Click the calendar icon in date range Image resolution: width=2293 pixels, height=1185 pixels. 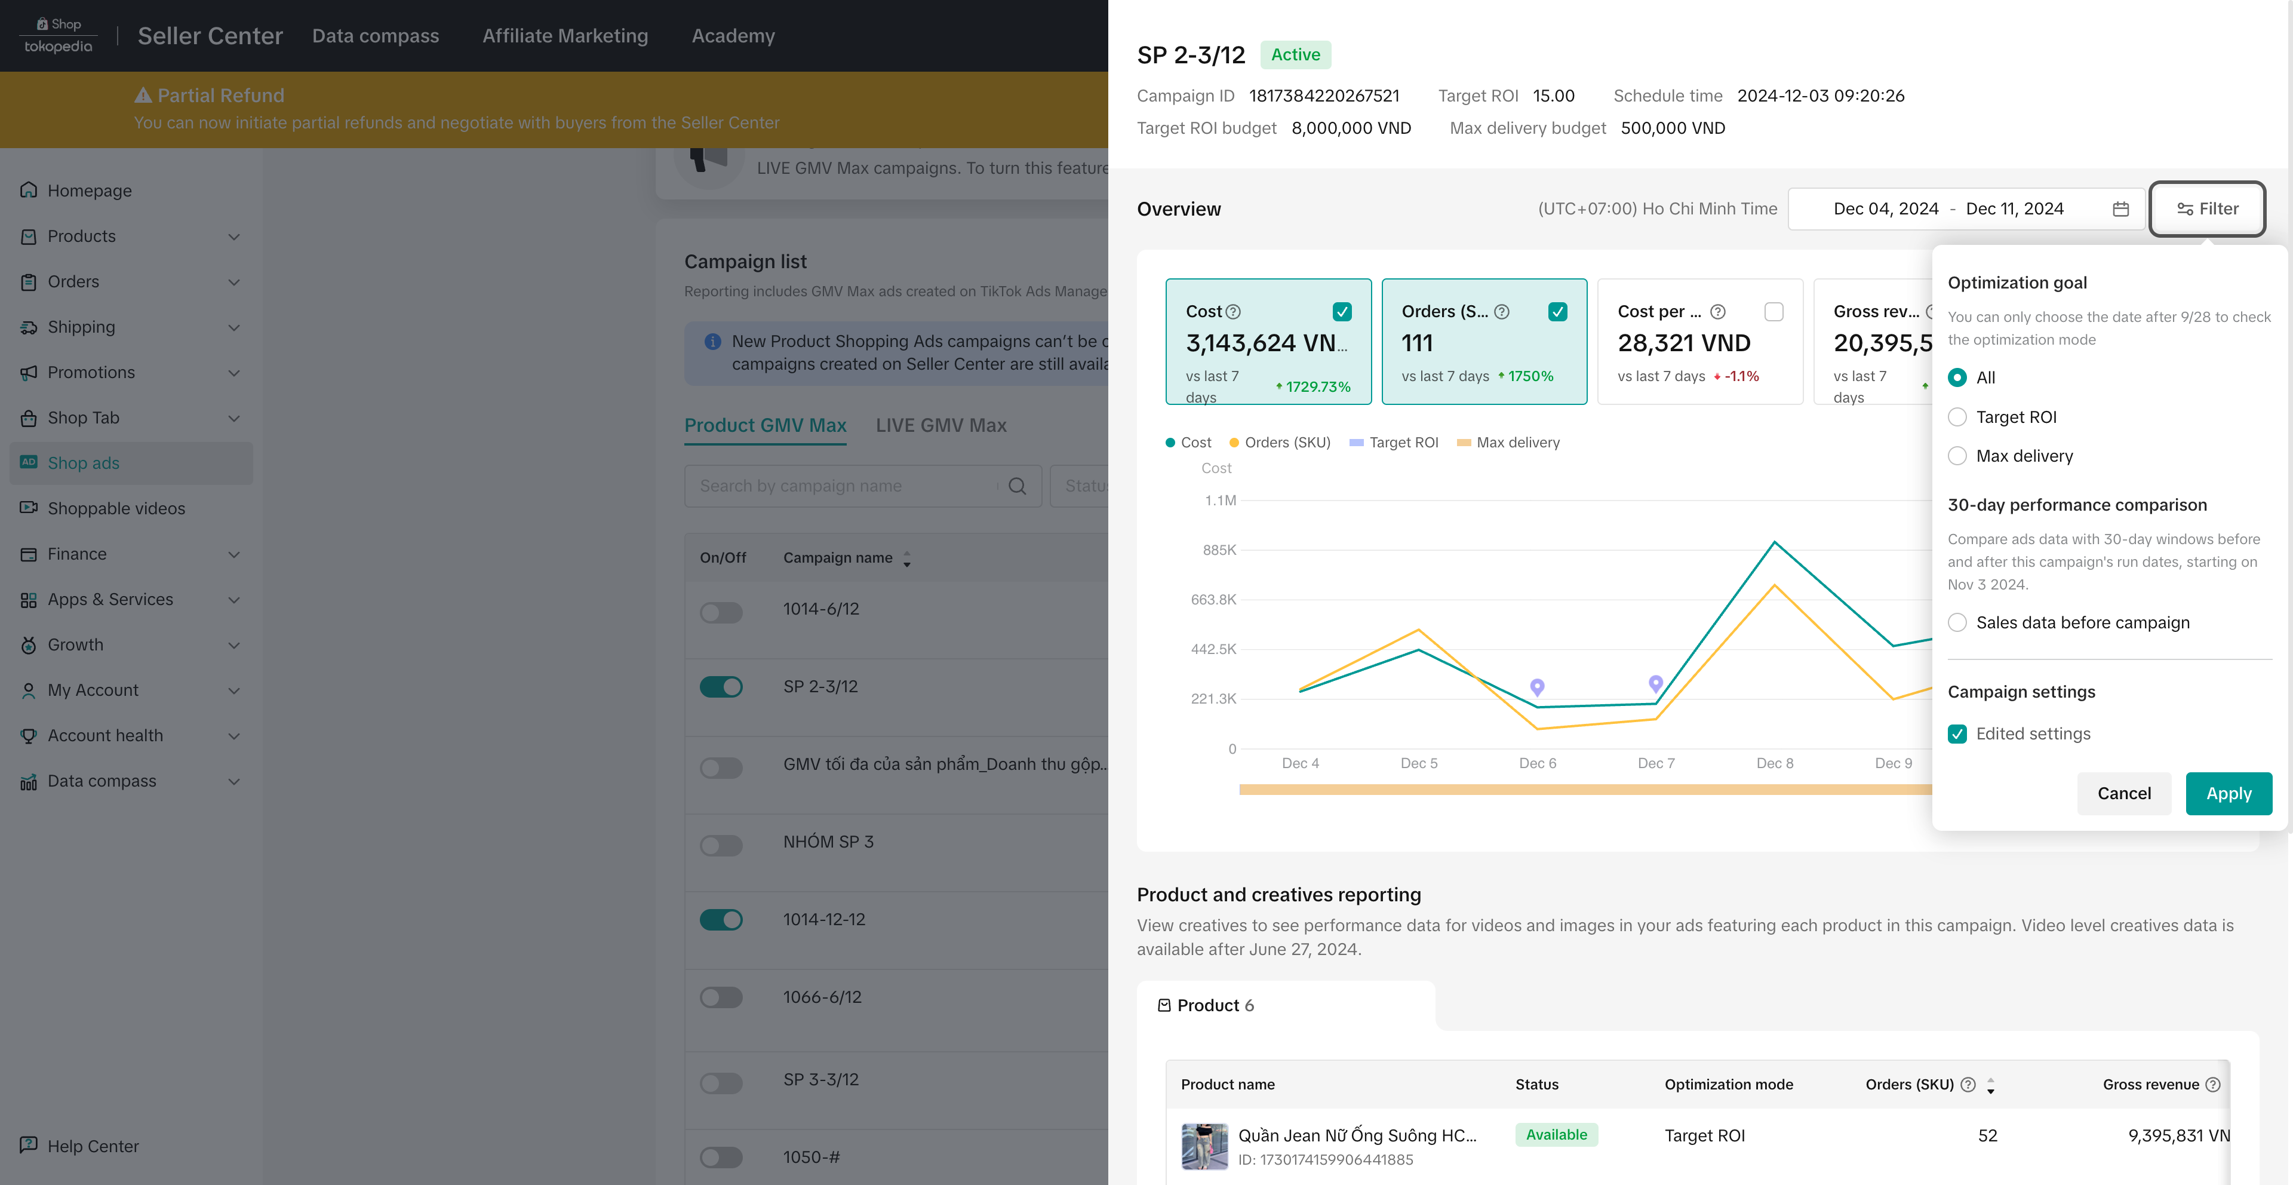2120,209
